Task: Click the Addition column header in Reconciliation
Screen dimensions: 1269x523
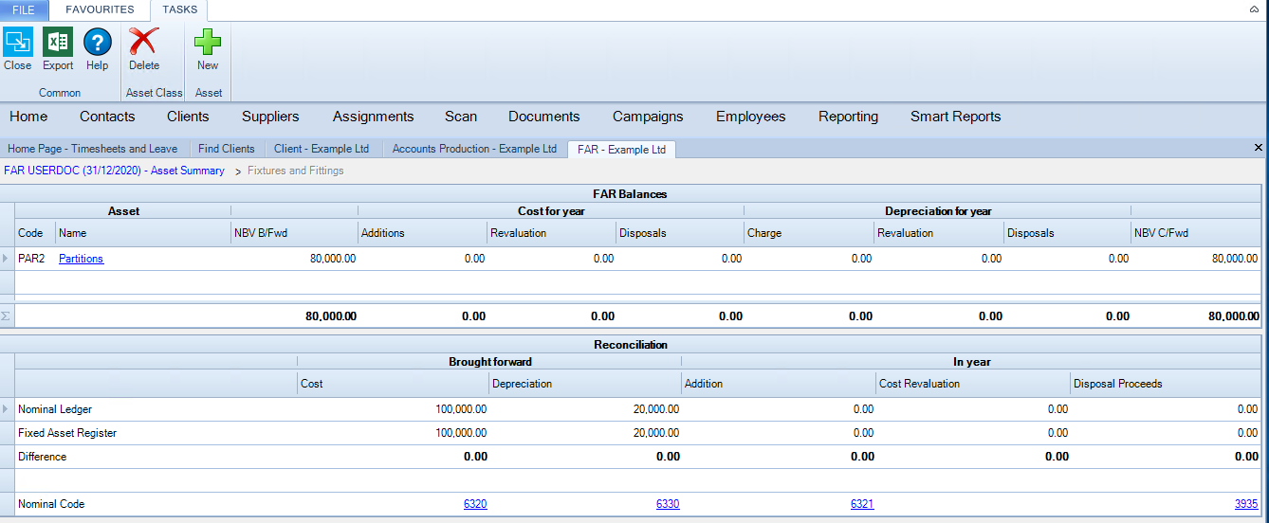Action: point(779,383)
